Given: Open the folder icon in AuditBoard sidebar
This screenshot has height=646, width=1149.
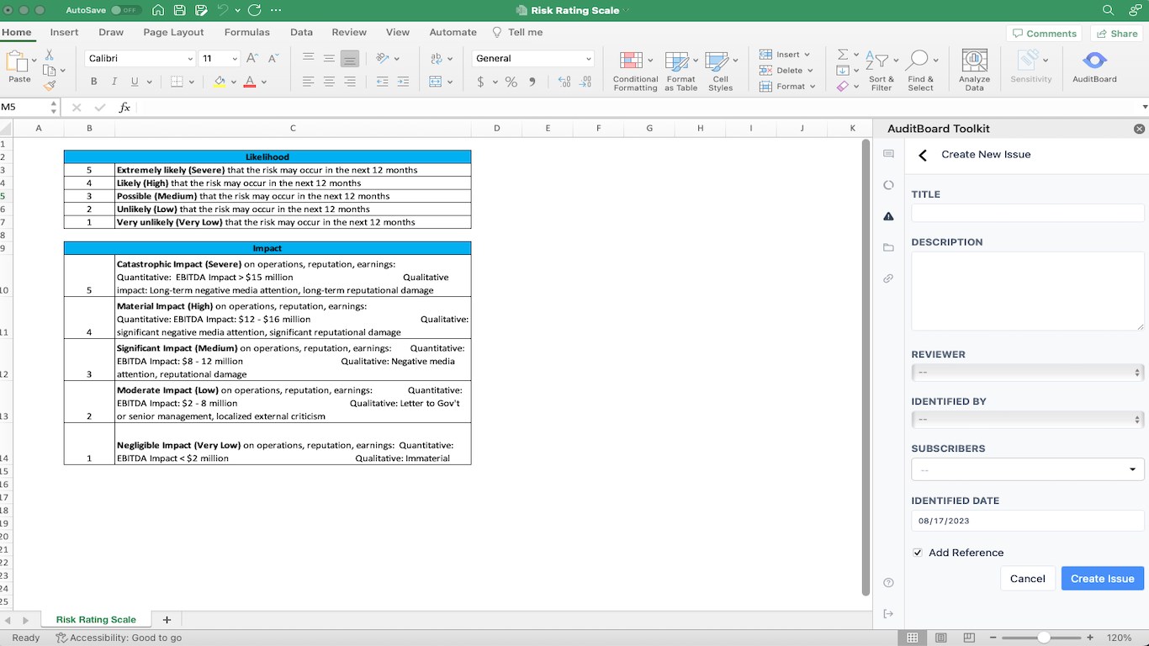Looking at the screenshot, I should pyautogui.click(x=888, y=247).
